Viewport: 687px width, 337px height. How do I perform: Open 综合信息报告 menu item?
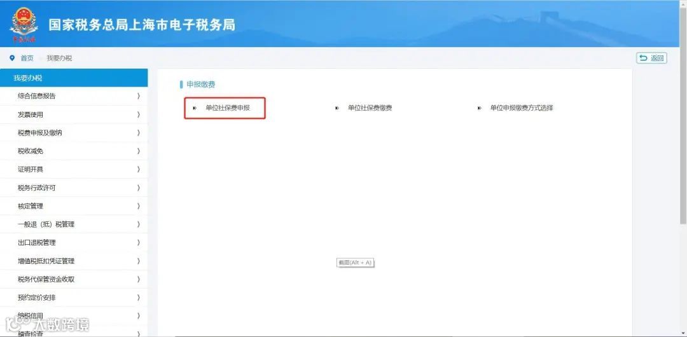click(x=74, y=96)
